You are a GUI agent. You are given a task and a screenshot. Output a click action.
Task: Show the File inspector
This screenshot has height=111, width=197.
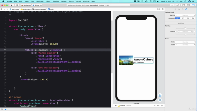click(x=175, y=9)
